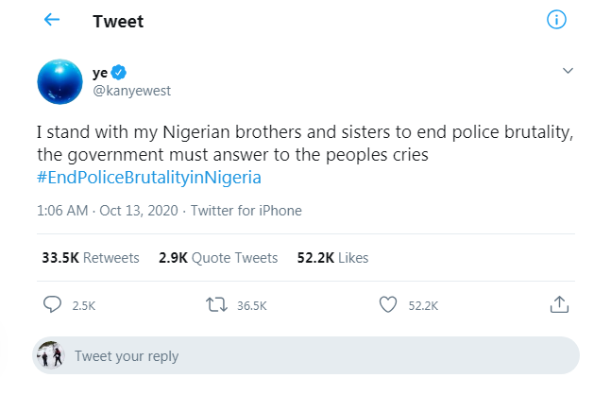Click the blue verified badge

point(119,73)
